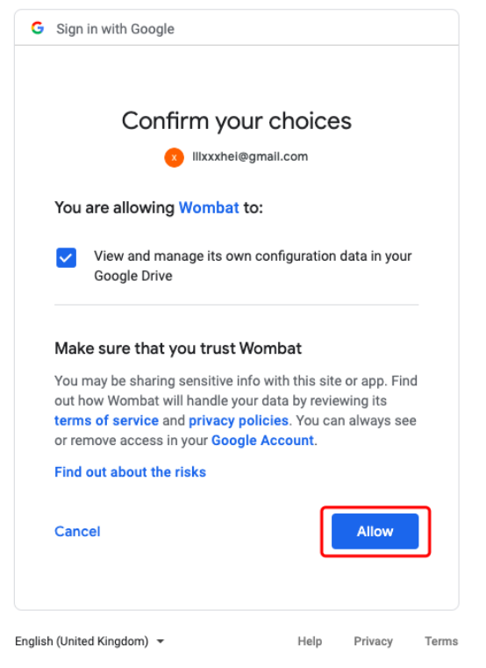
Task: Open the privacy policies link
Action: coord(239,420)
